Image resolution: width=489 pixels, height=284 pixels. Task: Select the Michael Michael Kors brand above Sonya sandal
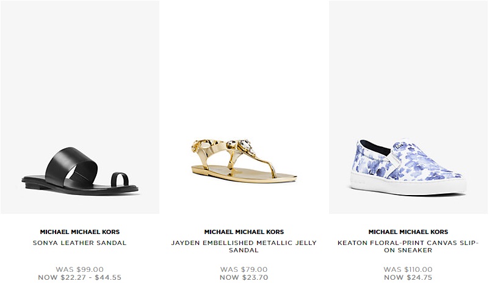pyautogui.click(x=80, y=232)
